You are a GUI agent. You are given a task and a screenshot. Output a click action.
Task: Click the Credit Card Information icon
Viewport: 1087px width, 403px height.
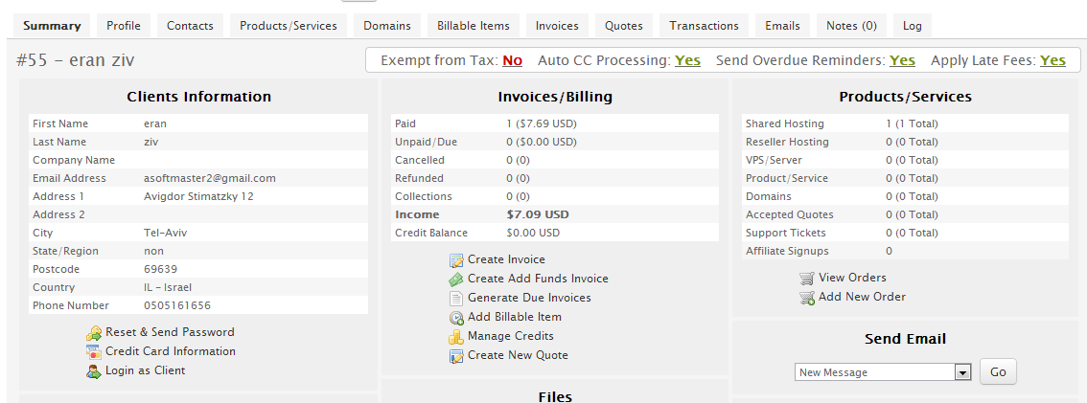point(94,352)
